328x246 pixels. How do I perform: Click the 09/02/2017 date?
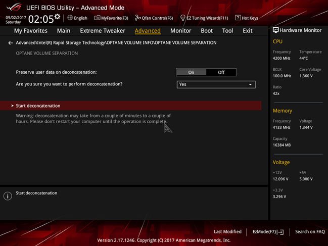pos(16,18)
